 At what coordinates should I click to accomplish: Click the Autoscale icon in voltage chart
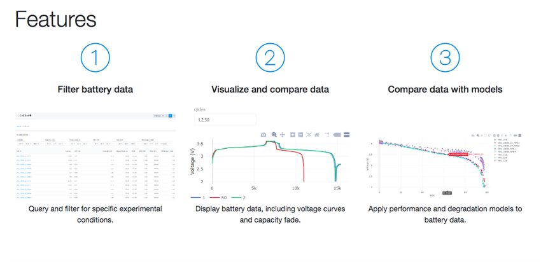309,135
